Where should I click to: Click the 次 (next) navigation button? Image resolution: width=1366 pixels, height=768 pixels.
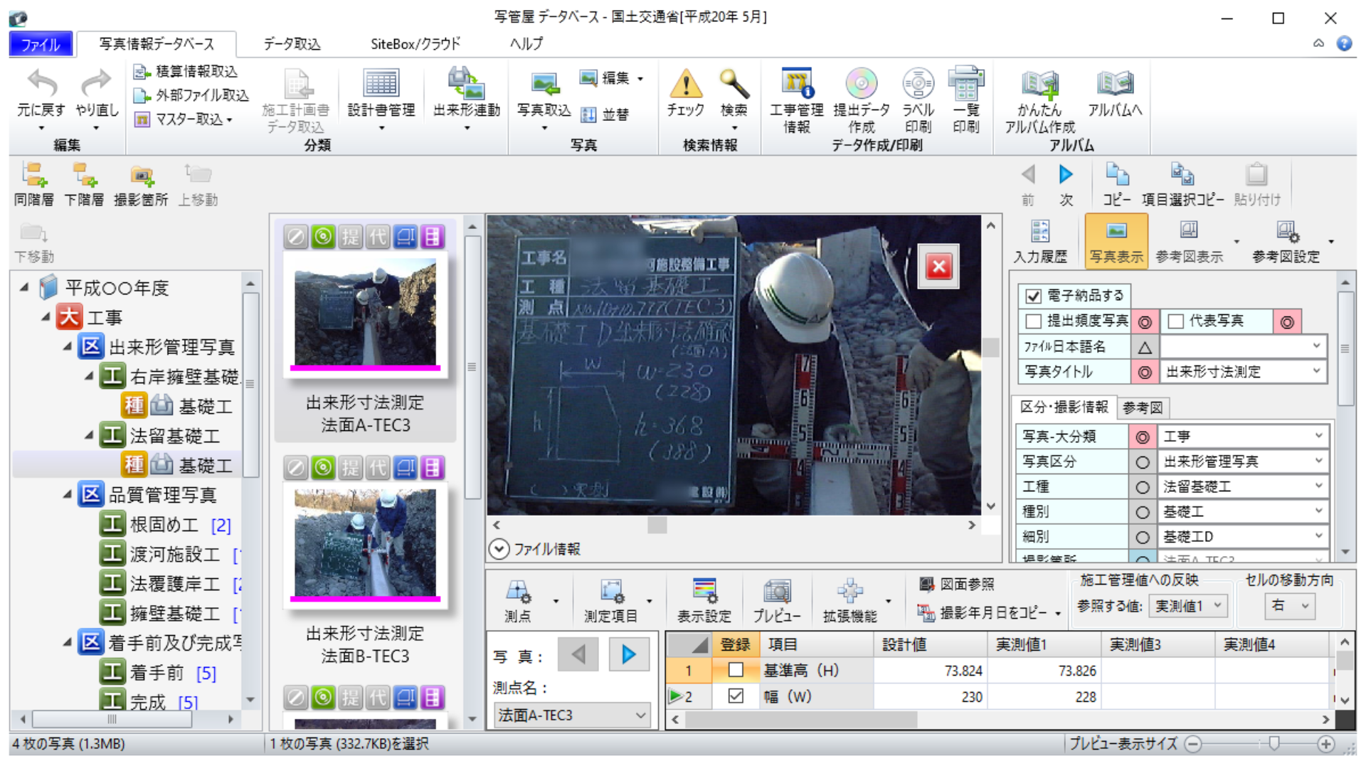click(1065, 183)
